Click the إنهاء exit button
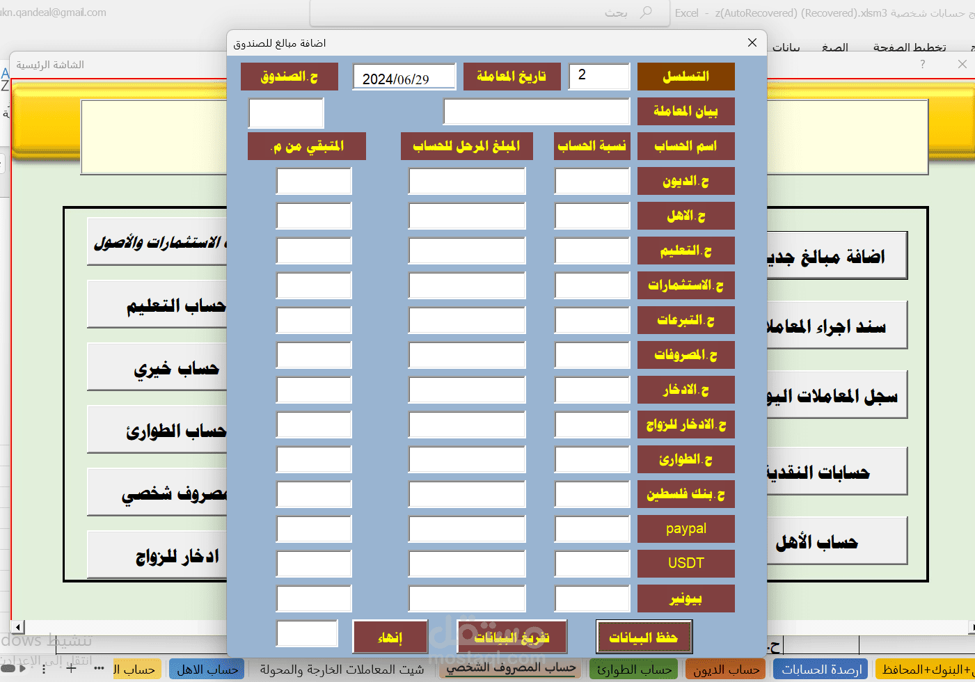975x682 pixels. click(x=390, y=637)
